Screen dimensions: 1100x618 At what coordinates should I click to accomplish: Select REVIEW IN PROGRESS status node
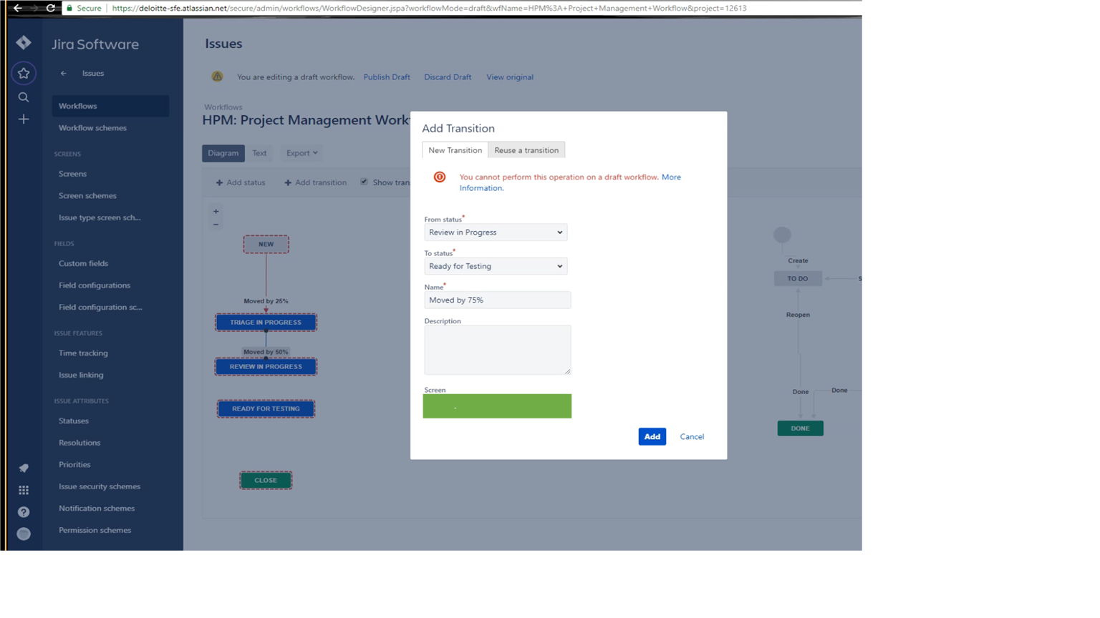point(266,367)
